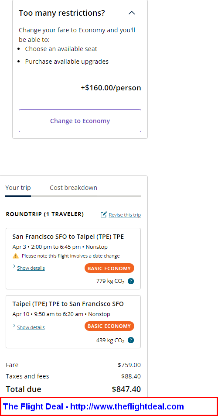
Task: Collapse the 'Too many restrictions?' chevron
Action: (132, 13)
